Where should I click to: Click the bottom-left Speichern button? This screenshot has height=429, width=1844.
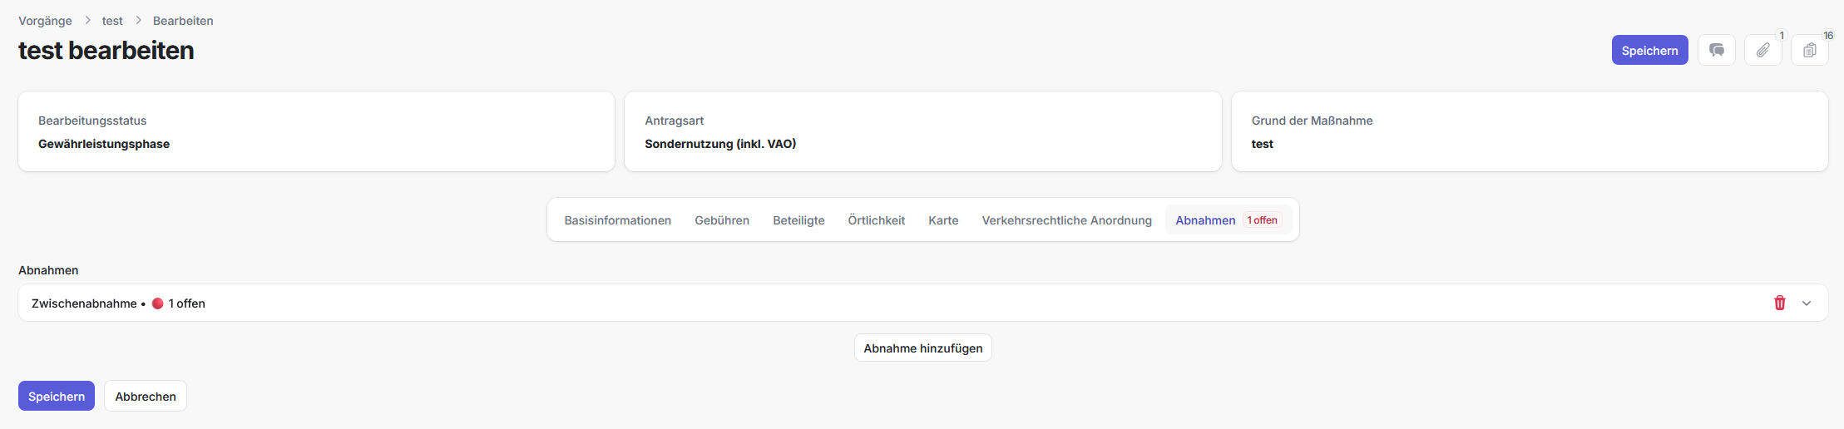[57, 397]
